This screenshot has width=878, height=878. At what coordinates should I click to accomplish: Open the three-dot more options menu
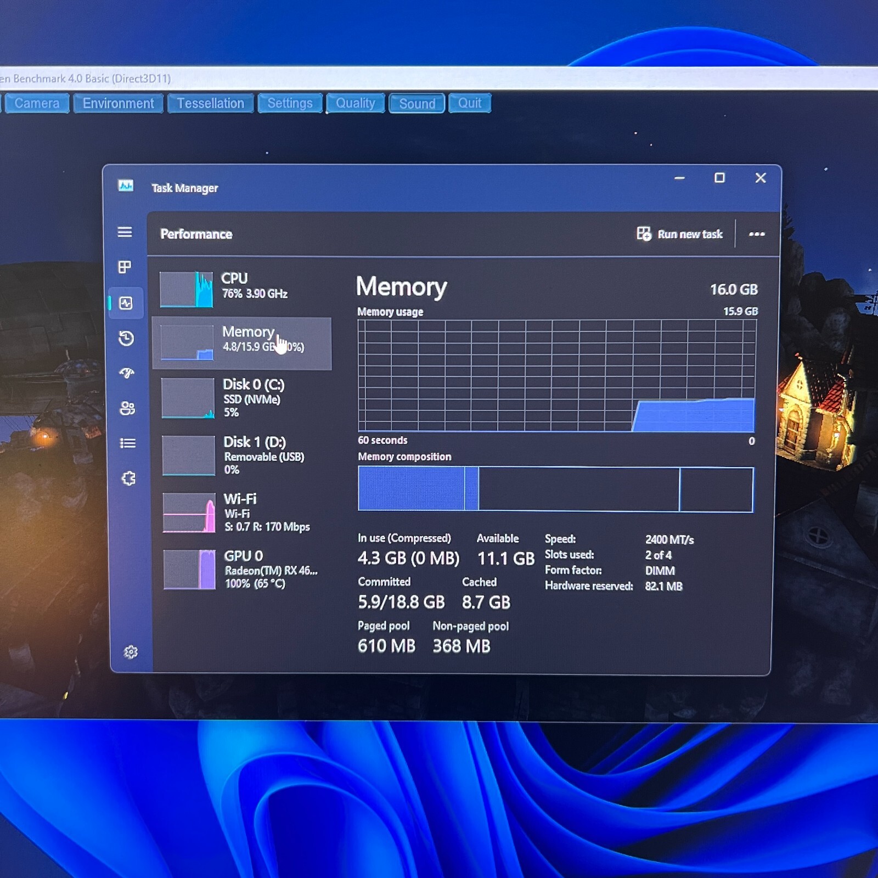click(757, 234)
